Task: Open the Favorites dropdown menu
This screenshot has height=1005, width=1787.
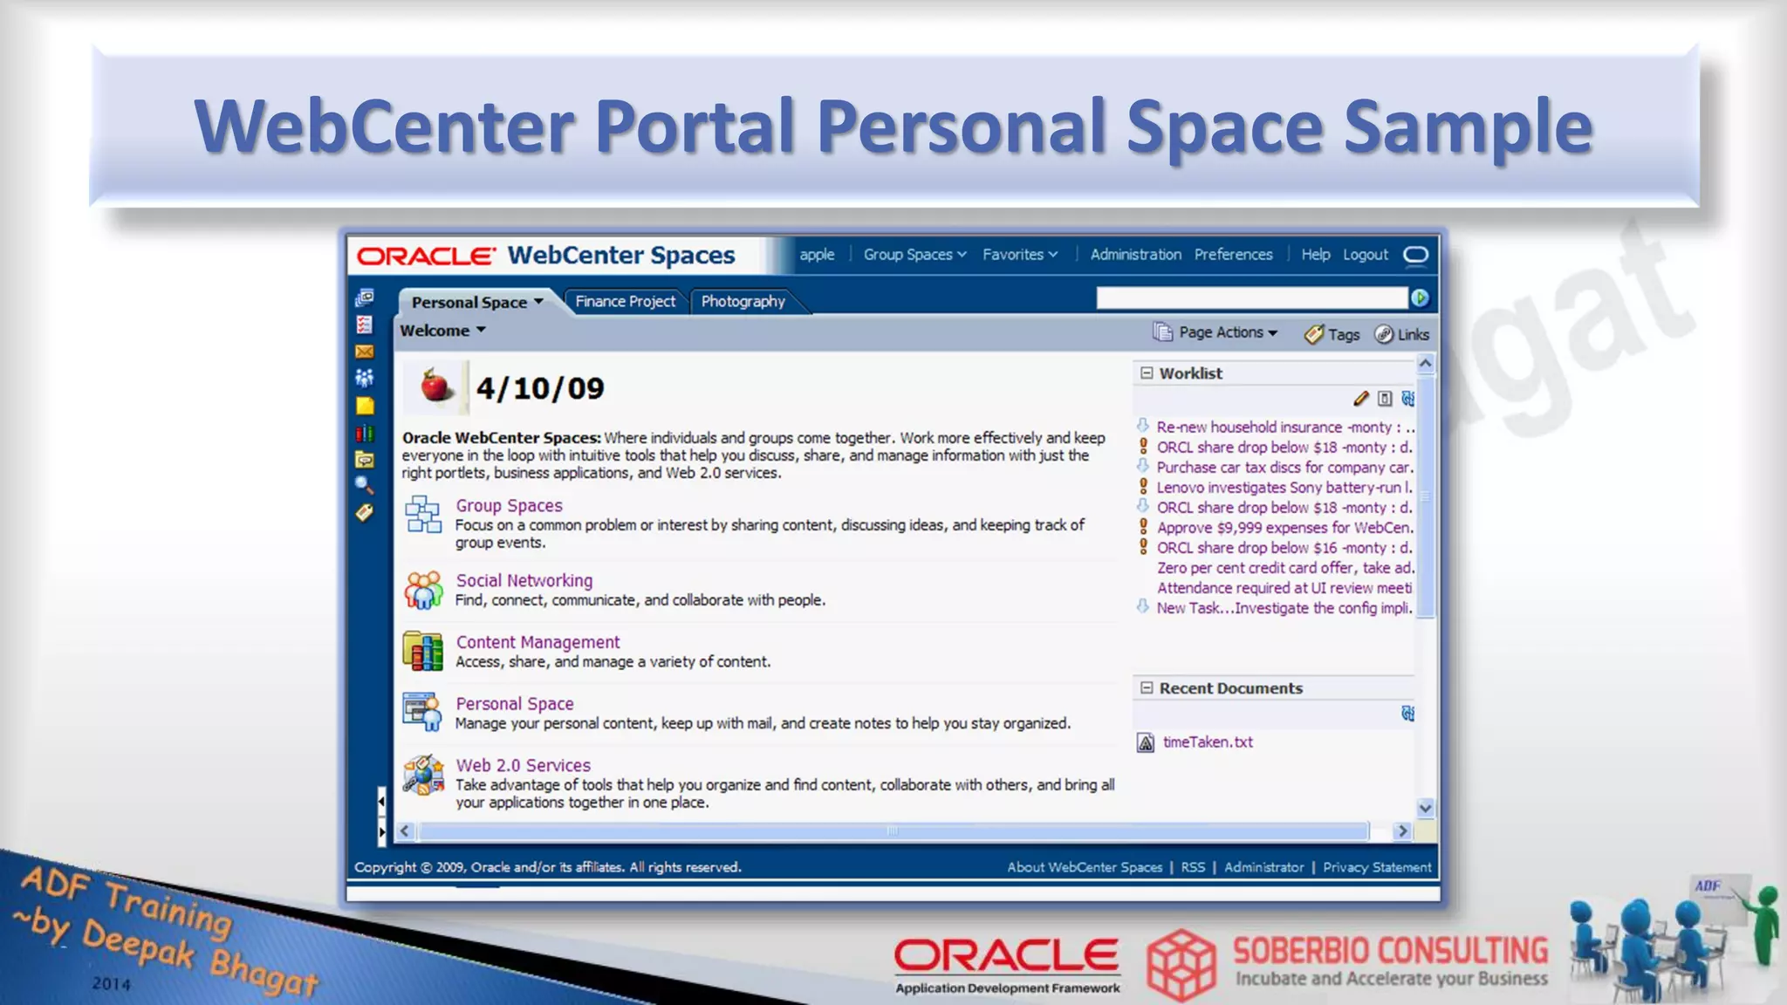Action: [1019, 255]
